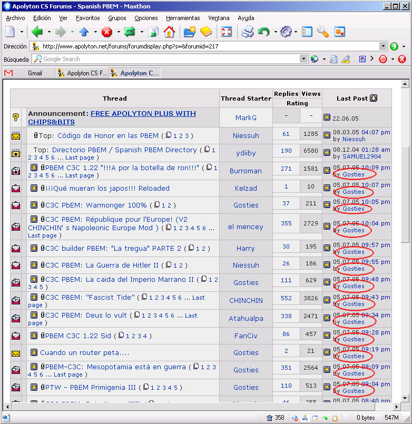This screenshot has height=424, width=412.
Task: Click the Print toolbar icon
Action: click(x=247, y=32)
